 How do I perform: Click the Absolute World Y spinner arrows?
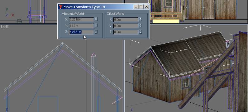point(96,26)
